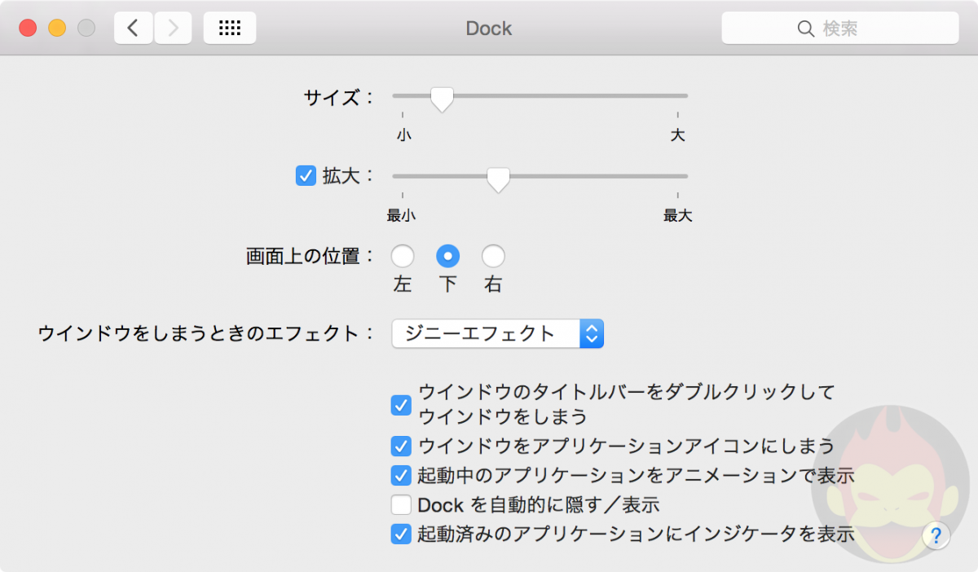Select the 左 position radio button
Screen dimensions: 978x572
click(402, 255)
